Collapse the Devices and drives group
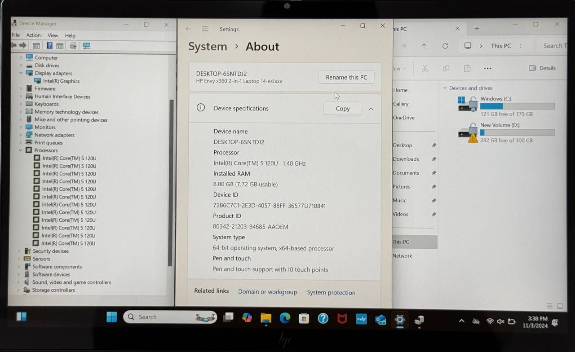This screenshot has height=352, width=575. point(445,88)
